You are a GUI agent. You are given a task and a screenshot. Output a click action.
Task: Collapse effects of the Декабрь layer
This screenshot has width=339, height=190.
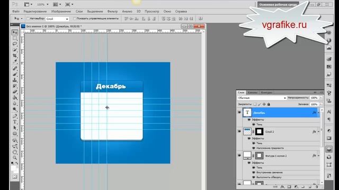point(318,113)
